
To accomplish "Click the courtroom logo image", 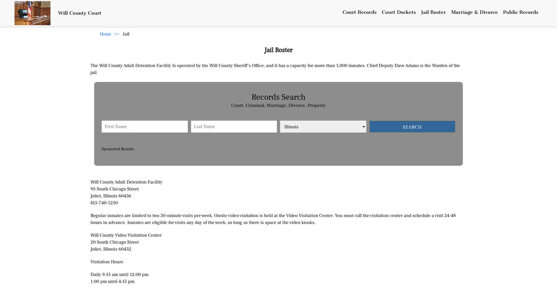I will click(32, 13).
